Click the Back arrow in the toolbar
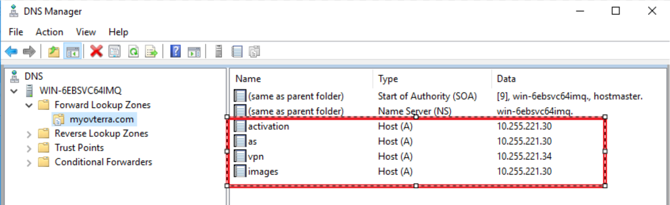Image resolution: width=670 pixels, height=205 pixels. [x=11, y=52]
